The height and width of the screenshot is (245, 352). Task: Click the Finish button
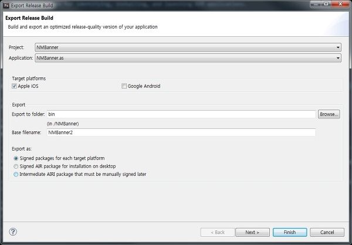coord(290,232)
